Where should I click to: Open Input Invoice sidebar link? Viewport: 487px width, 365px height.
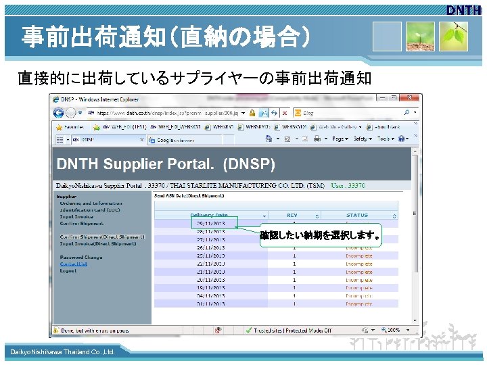pos(76,217)
